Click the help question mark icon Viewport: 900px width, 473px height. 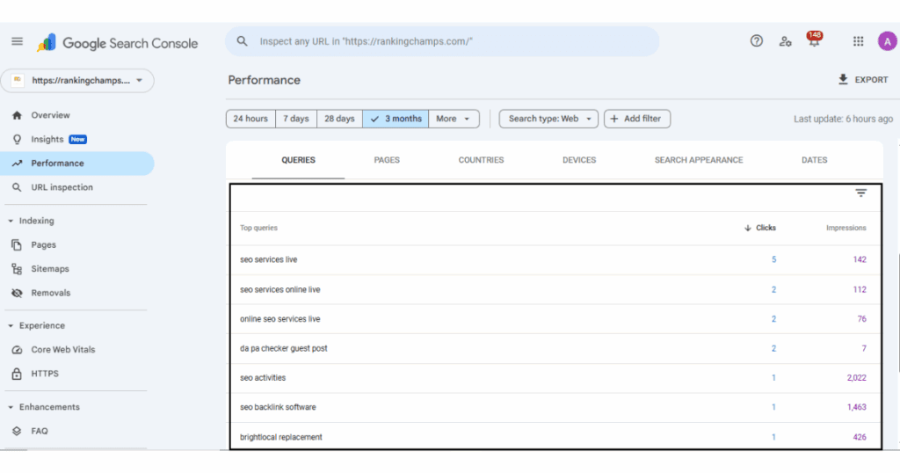click(x=757, y=41)
